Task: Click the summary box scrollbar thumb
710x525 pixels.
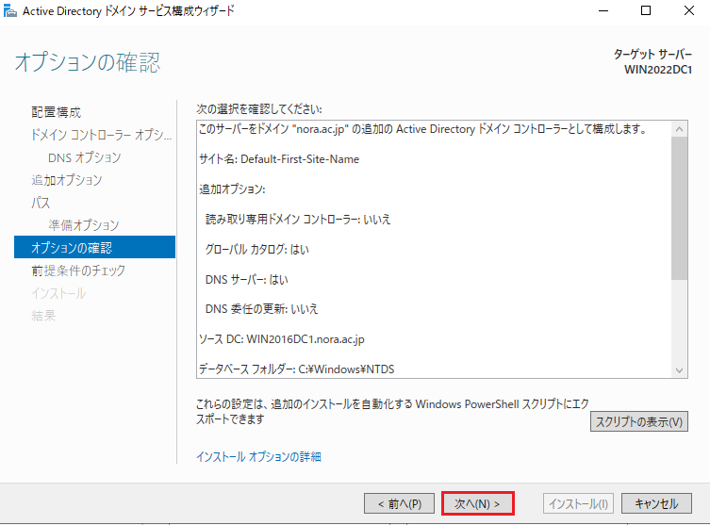Action: coord(679,208)
